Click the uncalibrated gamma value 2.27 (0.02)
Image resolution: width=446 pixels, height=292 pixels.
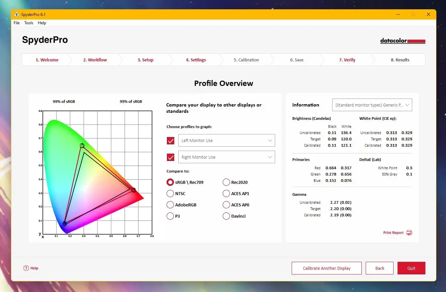[341, 202]
